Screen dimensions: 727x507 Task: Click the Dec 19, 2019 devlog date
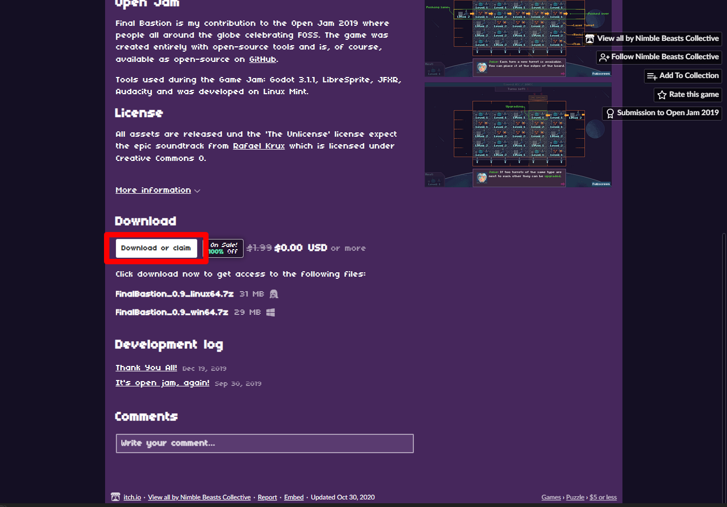pos(204,369)
